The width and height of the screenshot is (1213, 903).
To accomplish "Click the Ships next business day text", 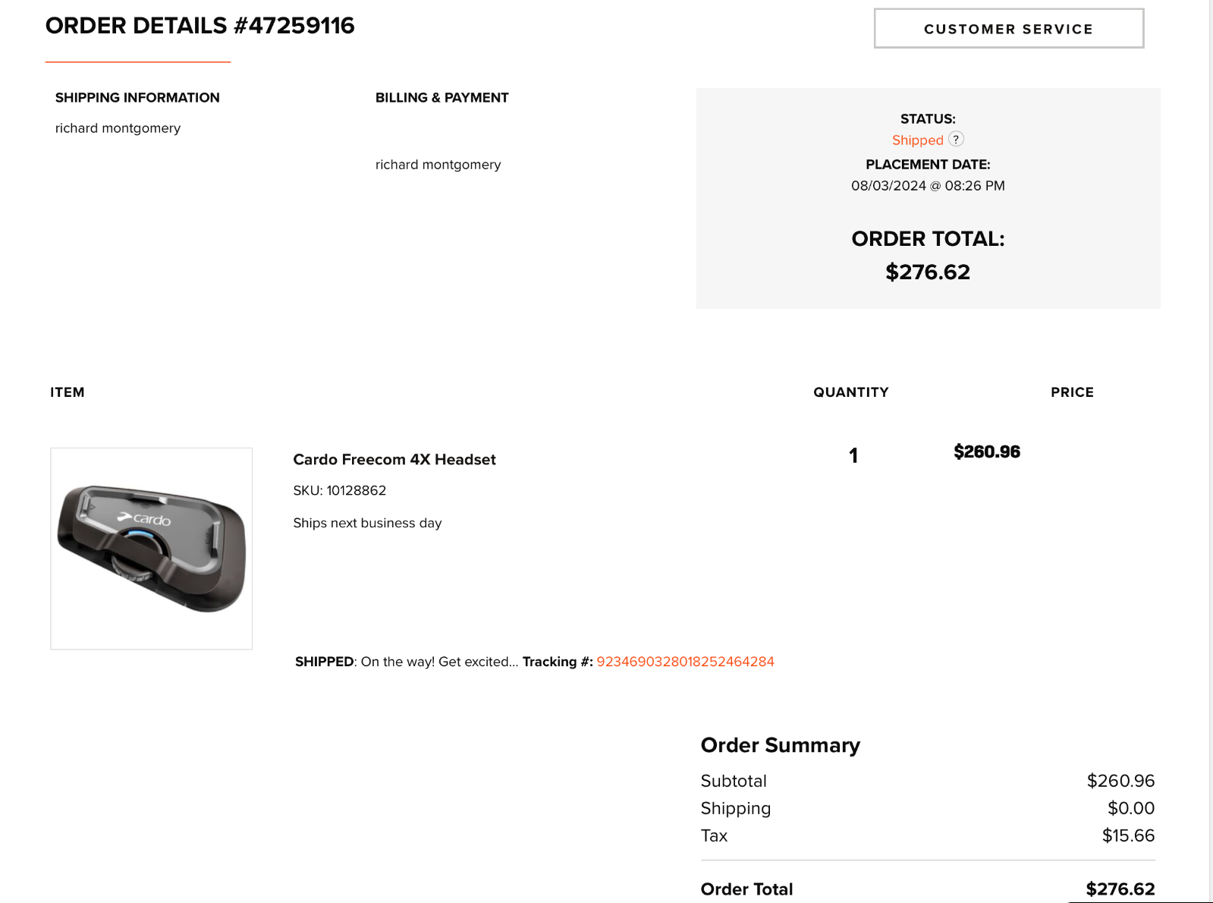I will (367, 524).
